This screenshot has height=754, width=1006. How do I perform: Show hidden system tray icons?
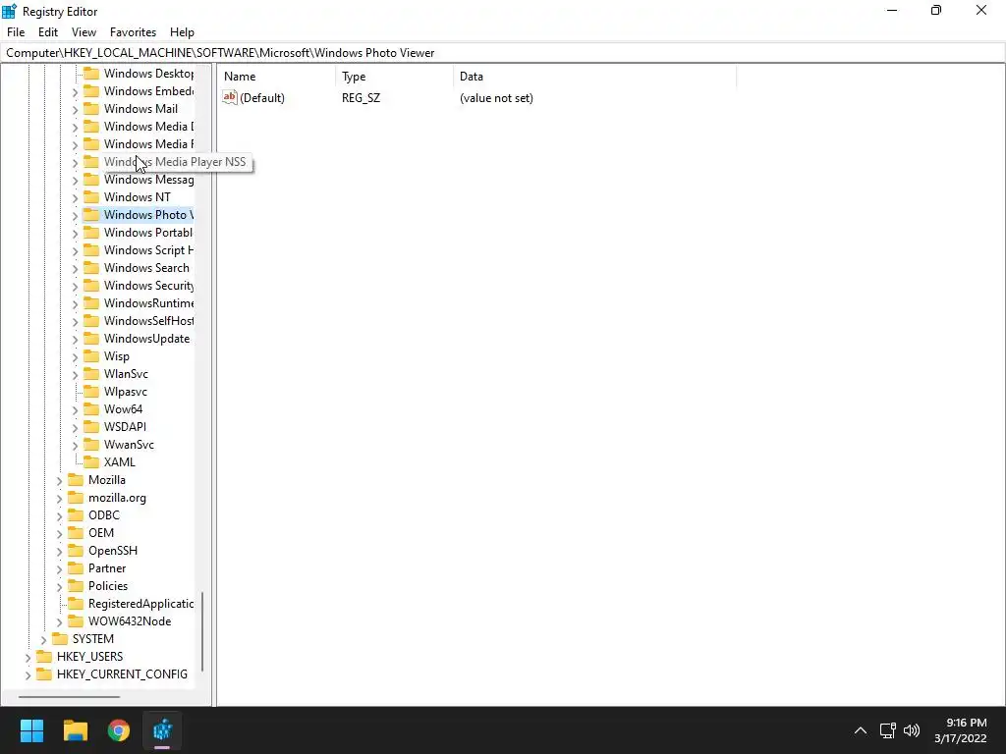861,730
